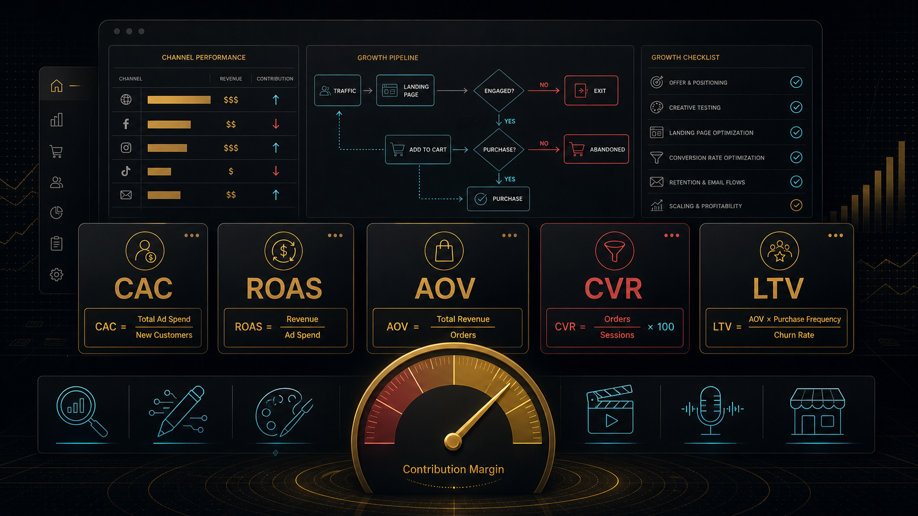Open the bar chart analytics sidebar icon
Image resolution: width=918 pixels, height=516 pixels.
[x=57, y=120]
